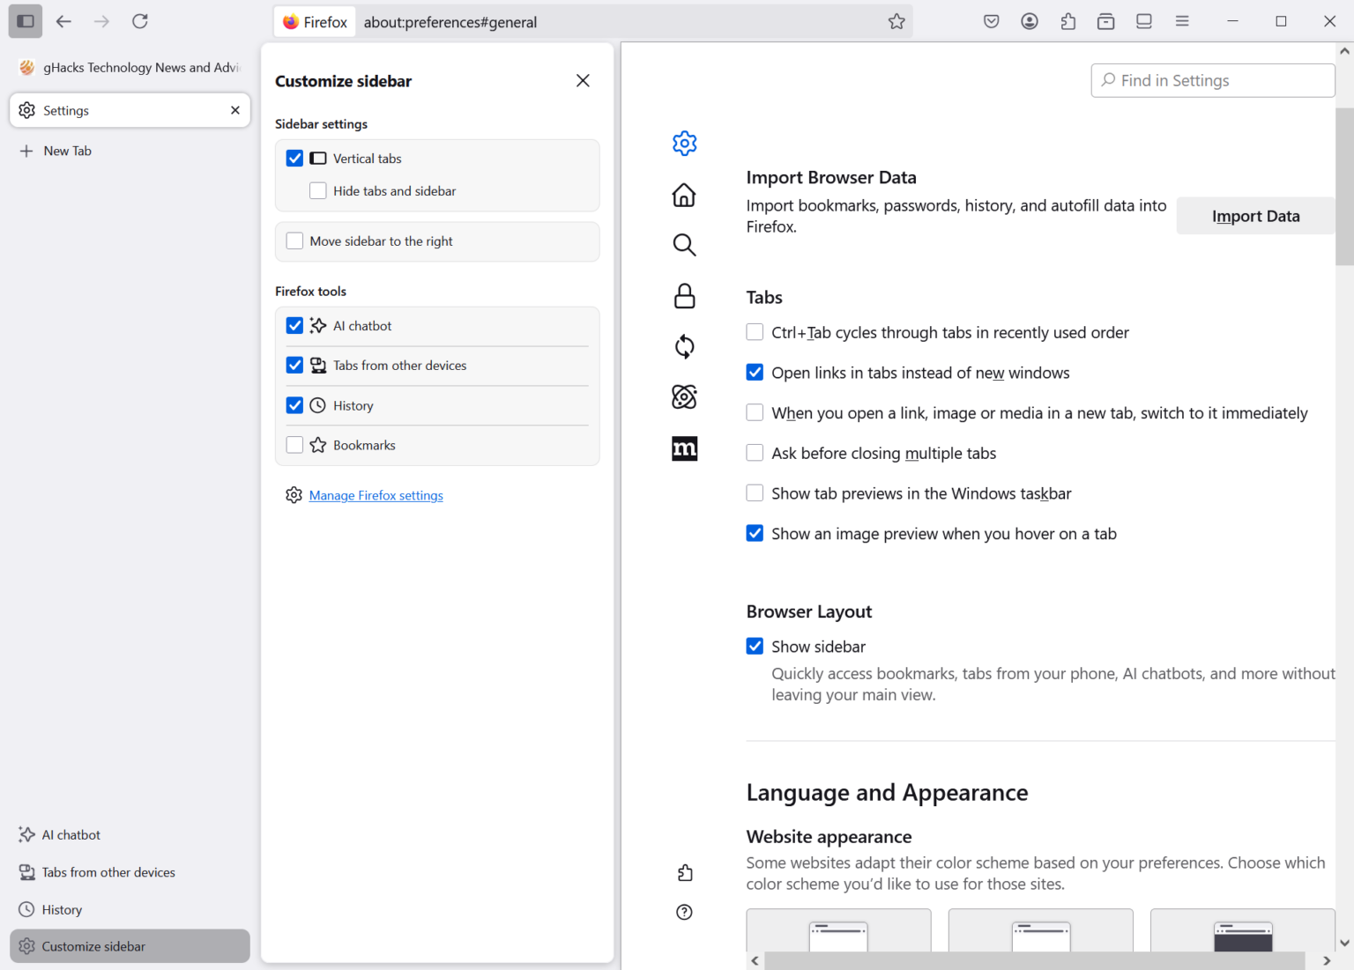The image size is (1354, 970).
Task: Open the Extensions toolbar icon
Action: click(x=1068, y=21)
